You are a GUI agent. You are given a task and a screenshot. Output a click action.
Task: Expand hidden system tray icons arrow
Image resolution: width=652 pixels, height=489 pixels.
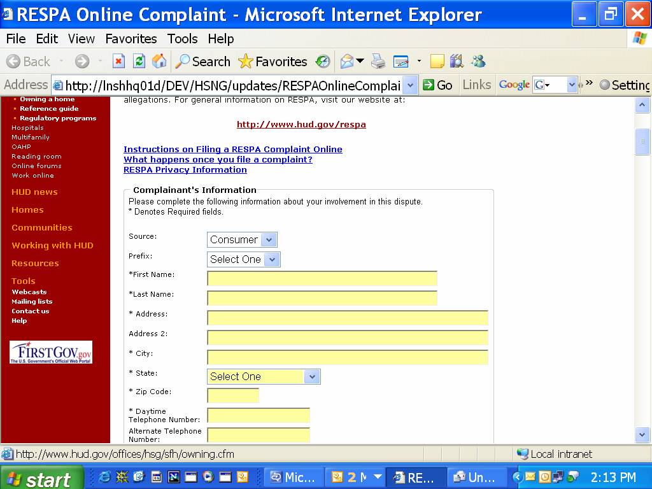[517, 477]
